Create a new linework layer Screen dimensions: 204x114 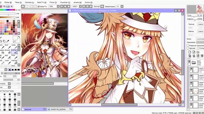194,52
